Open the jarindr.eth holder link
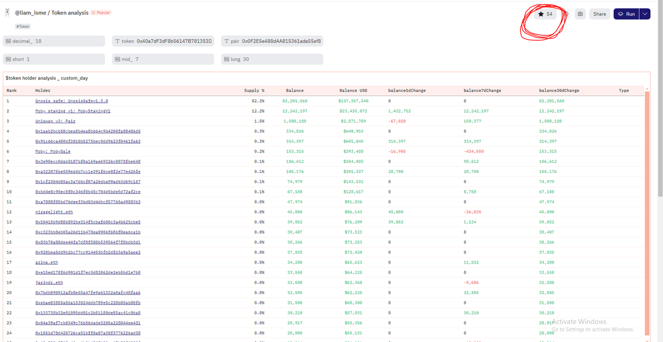 pos(49,282)
